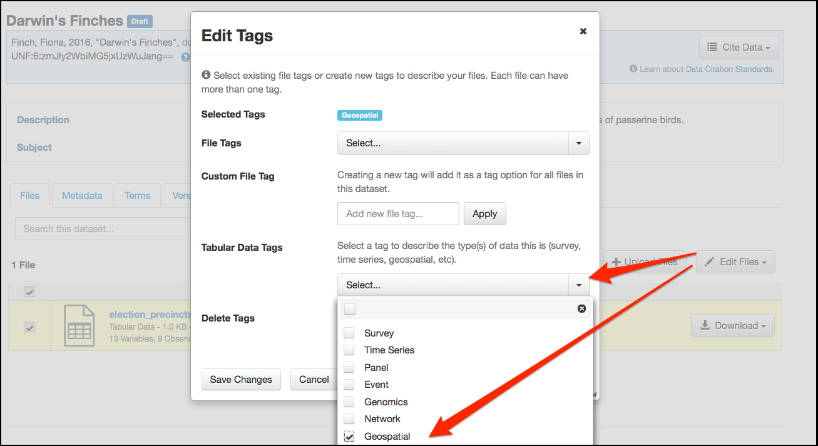Viewport: 818px width, 446px height.
Task: Open the Cite Data dropdown
Action: 739,48
